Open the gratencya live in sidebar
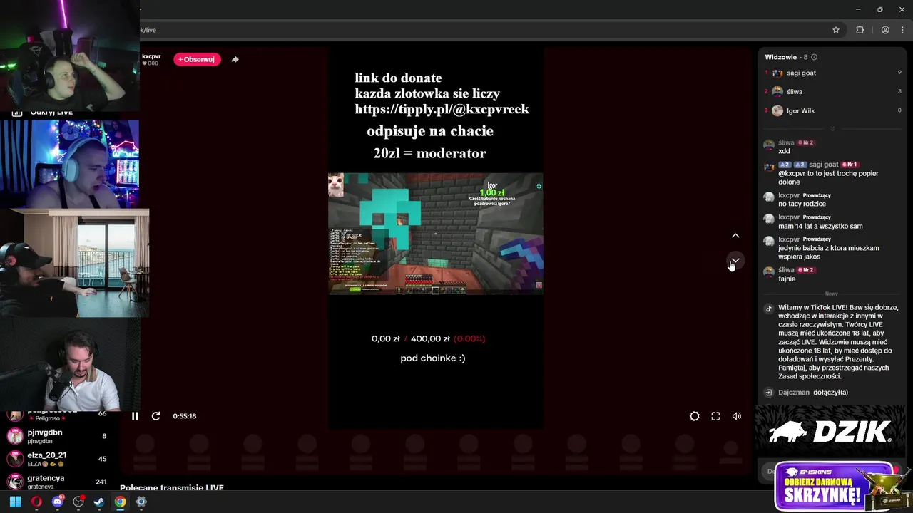 57,482
